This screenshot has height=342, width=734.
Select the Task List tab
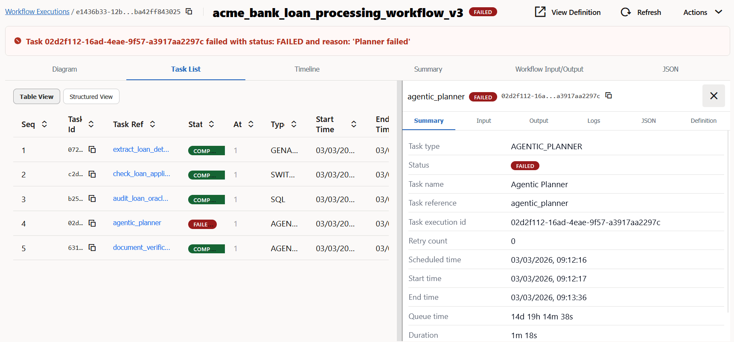tap(186, 69)
